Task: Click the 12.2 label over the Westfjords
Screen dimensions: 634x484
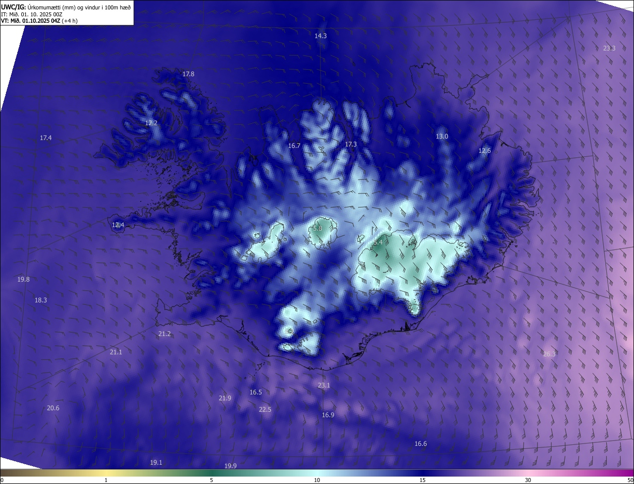Action: tap(151, 123)
